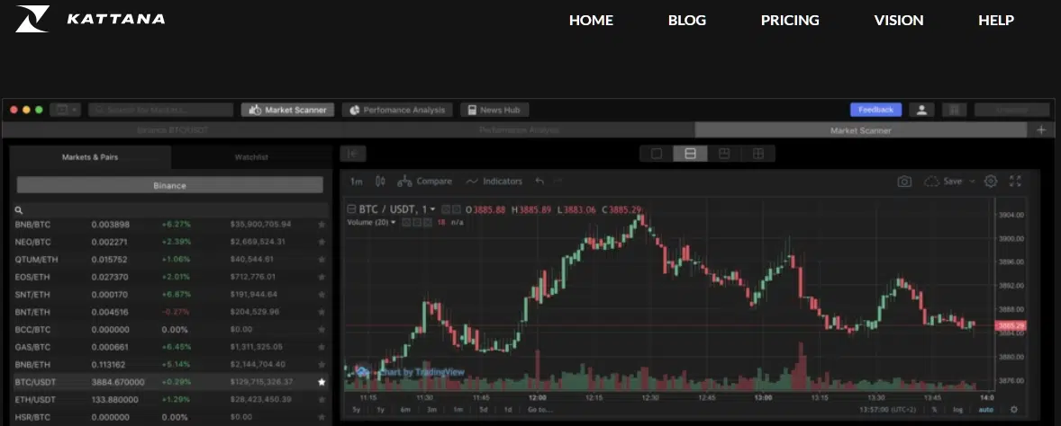Click the user profile icon
This screenshot has height=426, width=1061.
click(x=920, y=110)
